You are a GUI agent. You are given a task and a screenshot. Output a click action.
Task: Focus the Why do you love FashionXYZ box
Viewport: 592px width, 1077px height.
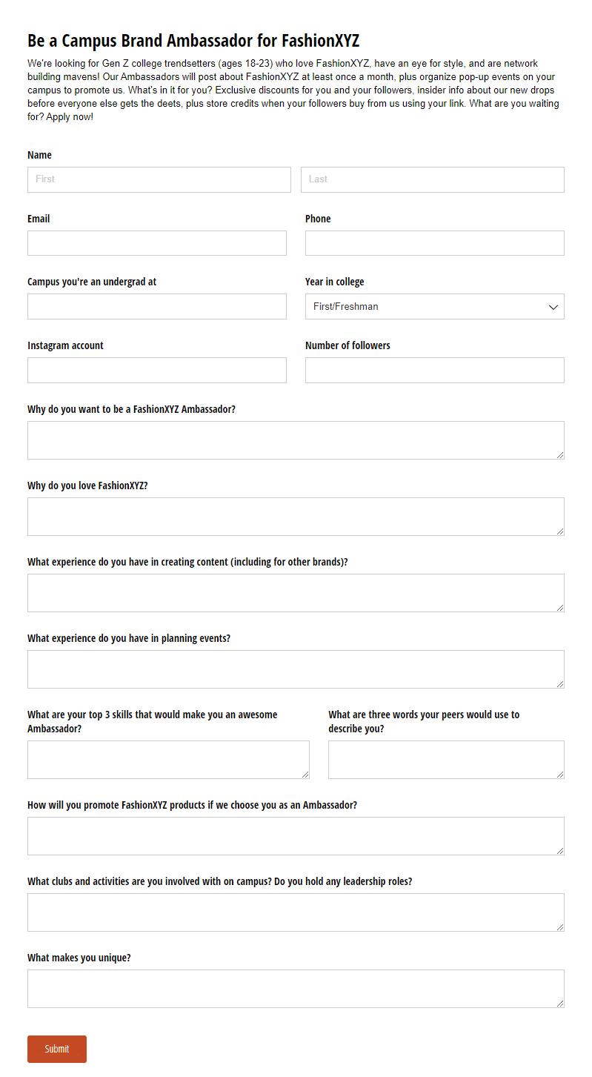(296, 517)
